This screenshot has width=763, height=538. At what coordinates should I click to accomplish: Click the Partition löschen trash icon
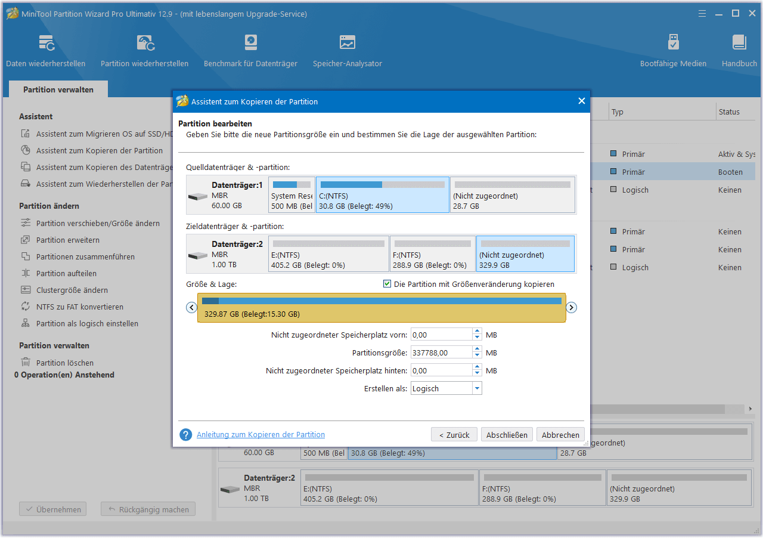coord(26,362)
